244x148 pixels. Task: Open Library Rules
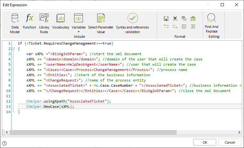coord(44,24)
